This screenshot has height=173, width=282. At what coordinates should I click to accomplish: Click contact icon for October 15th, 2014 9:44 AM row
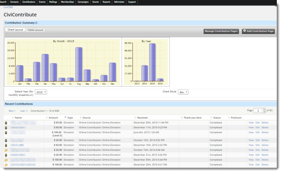[x=6, y=150]
